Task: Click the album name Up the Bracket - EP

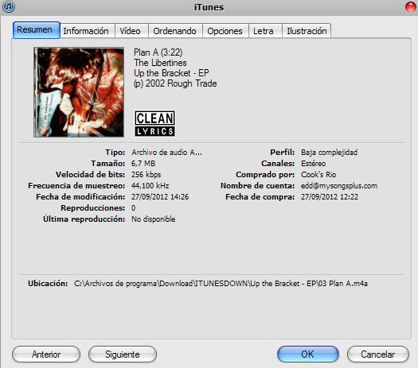Action: click(171, 73)
